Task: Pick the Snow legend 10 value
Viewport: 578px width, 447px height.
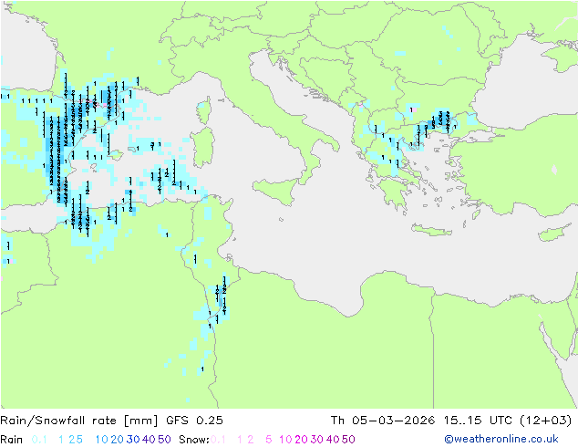Action: click(x=285, y=440)
